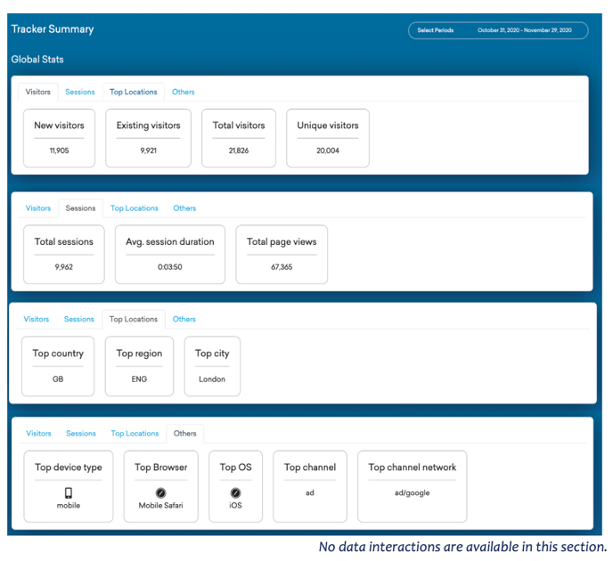
Task: Click the Safari compass icon under Top Browser
Action: click(162, 492)
